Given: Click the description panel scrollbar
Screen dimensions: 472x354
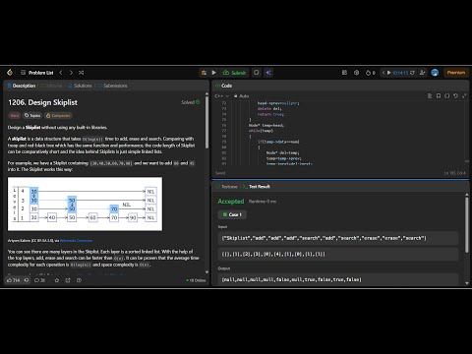Looking at the screenshot, I should click(206, 122).
